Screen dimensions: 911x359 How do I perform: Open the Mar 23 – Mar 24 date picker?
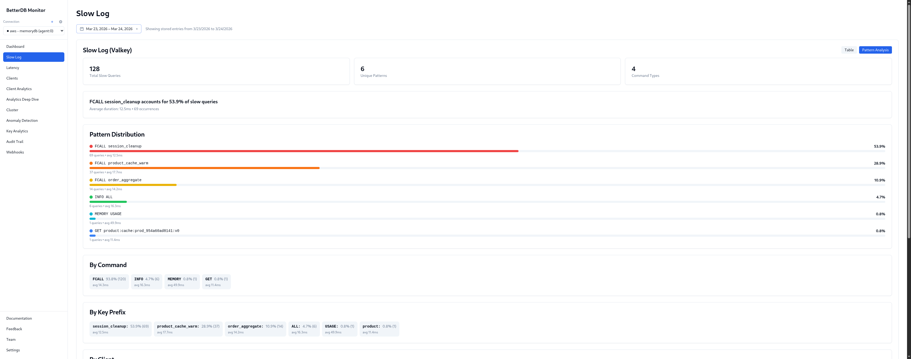point(109,29)
